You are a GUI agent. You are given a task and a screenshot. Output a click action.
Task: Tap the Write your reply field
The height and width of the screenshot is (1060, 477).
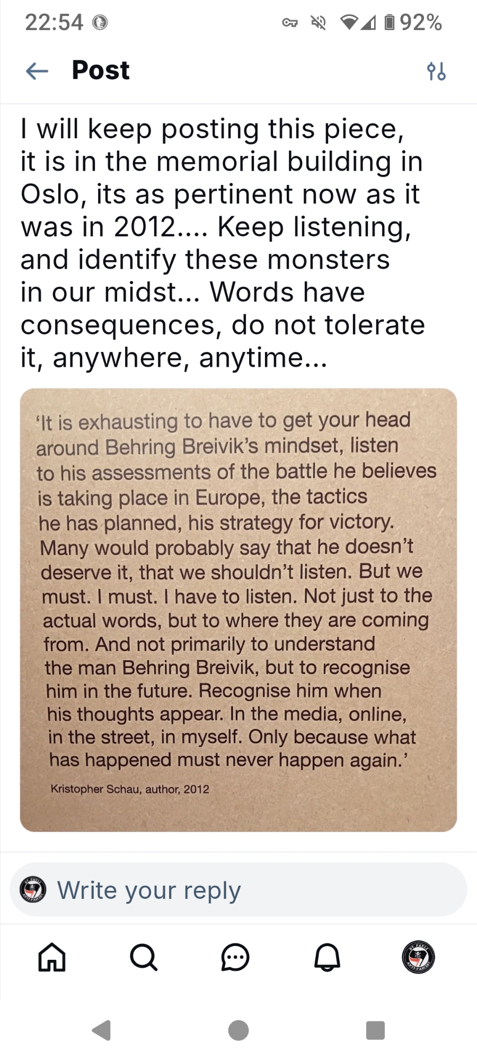(238, 890)
